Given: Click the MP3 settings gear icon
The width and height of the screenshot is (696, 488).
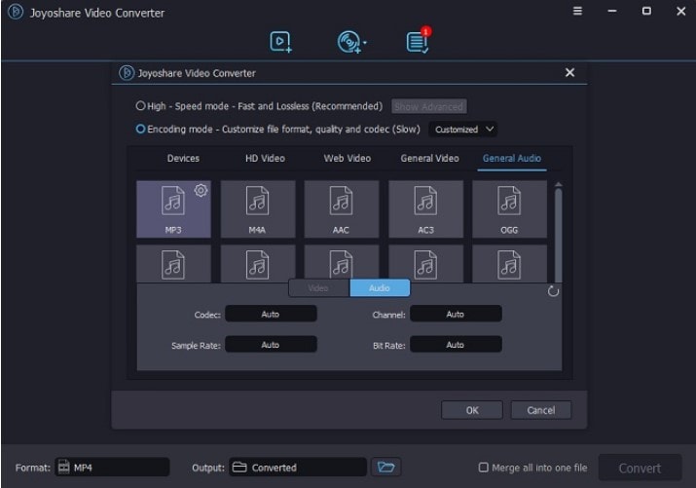Looking at the screenshot, I should pyautogui.click(x=201, y=191).
